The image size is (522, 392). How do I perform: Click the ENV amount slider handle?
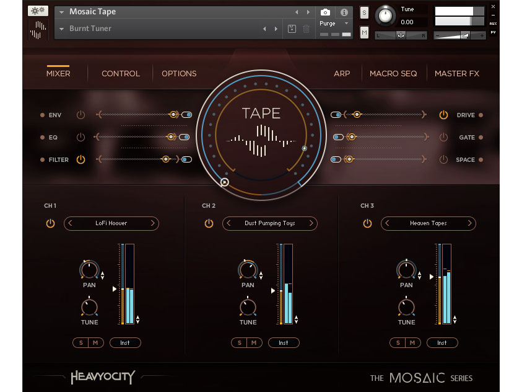pyautogui.click(x=173, y=115)
